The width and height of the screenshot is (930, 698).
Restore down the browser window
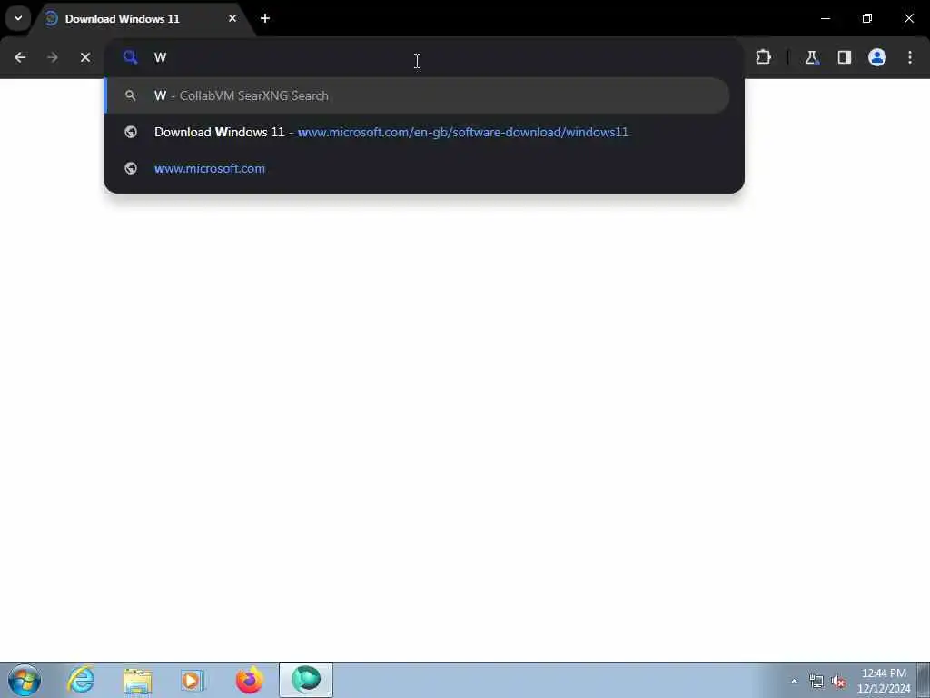(x=867, y=18)
